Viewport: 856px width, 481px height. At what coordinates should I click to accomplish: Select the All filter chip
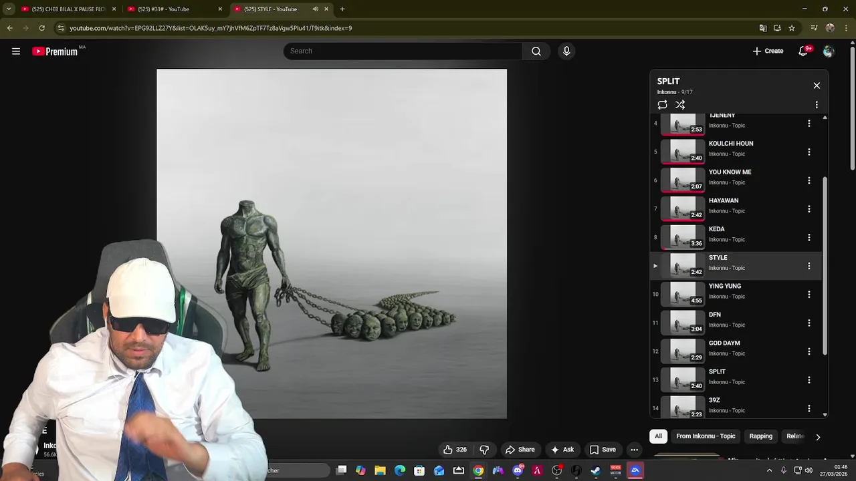[x=658, y=436]
